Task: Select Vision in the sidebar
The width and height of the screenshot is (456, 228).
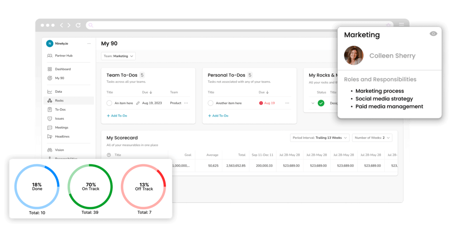Action: (x=59, y=150)
